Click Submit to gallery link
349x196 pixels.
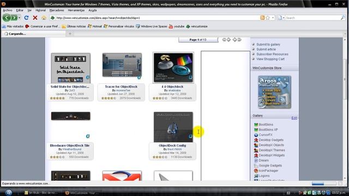(268, 45)
